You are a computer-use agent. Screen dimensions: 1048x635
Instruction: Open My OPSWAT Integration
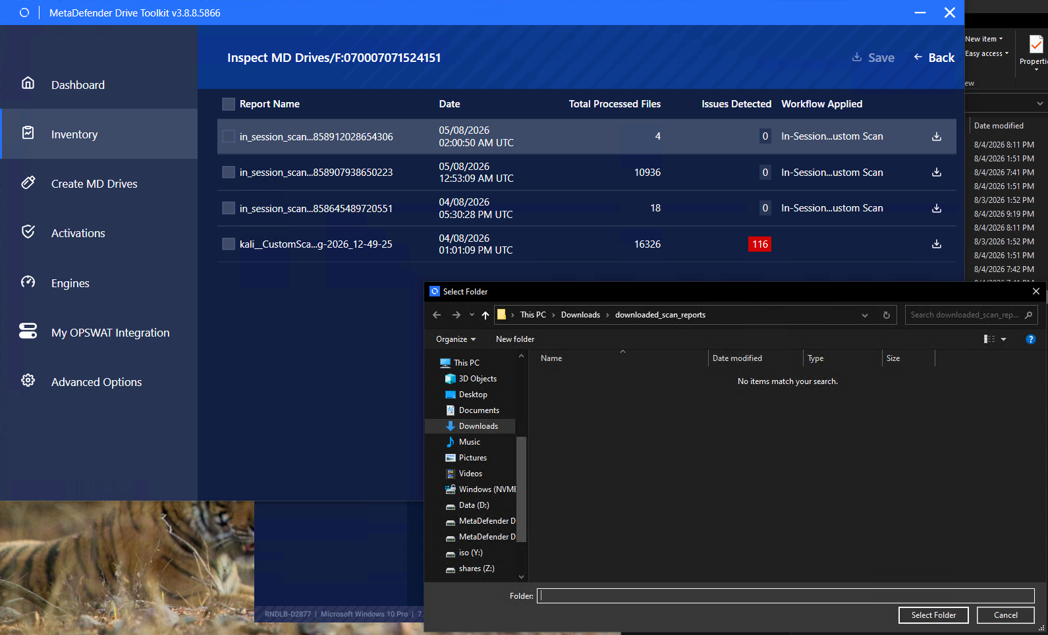coord(99,332)
